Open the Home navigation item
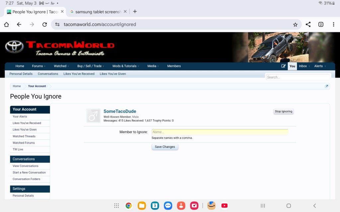This screenshot has height=212, width=340. 20,66
